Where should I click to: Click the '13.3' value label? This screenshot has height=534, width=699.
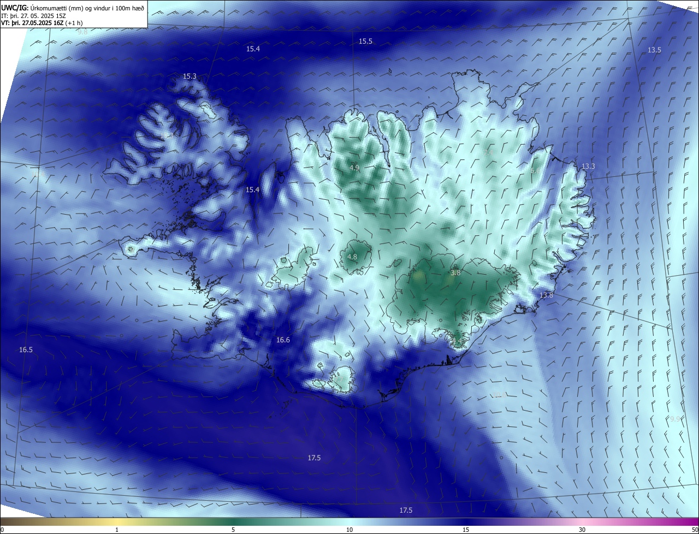(x=588, y=166)
